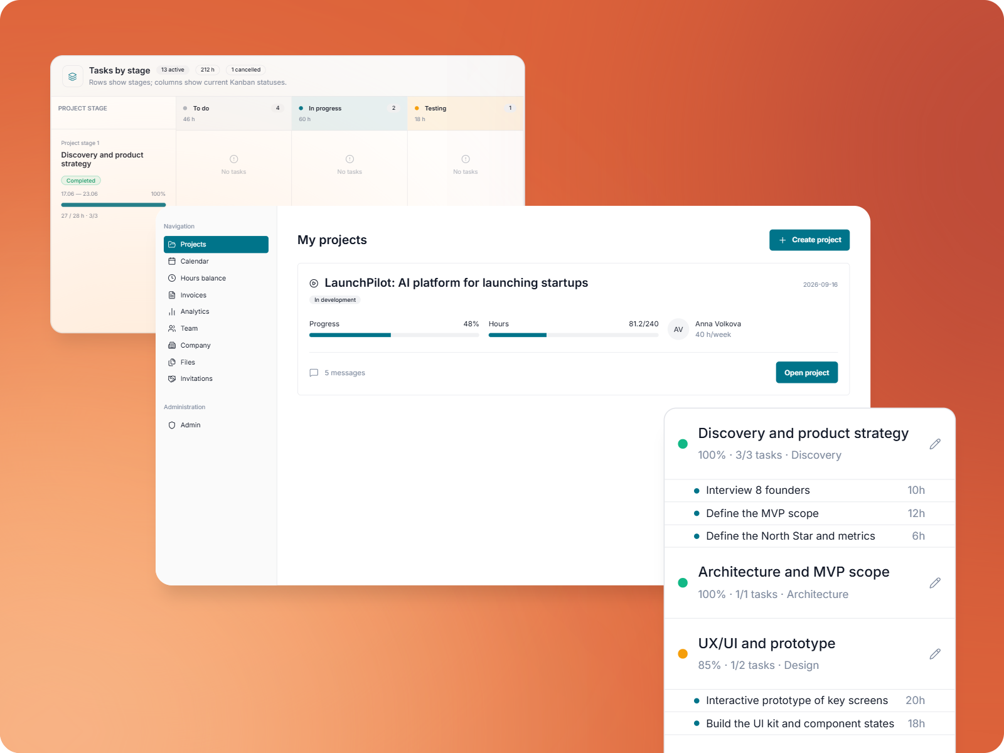This screenshot has height=753, width=1004.
Task: Click the Admin shield icon
Action: pos(172,425)
